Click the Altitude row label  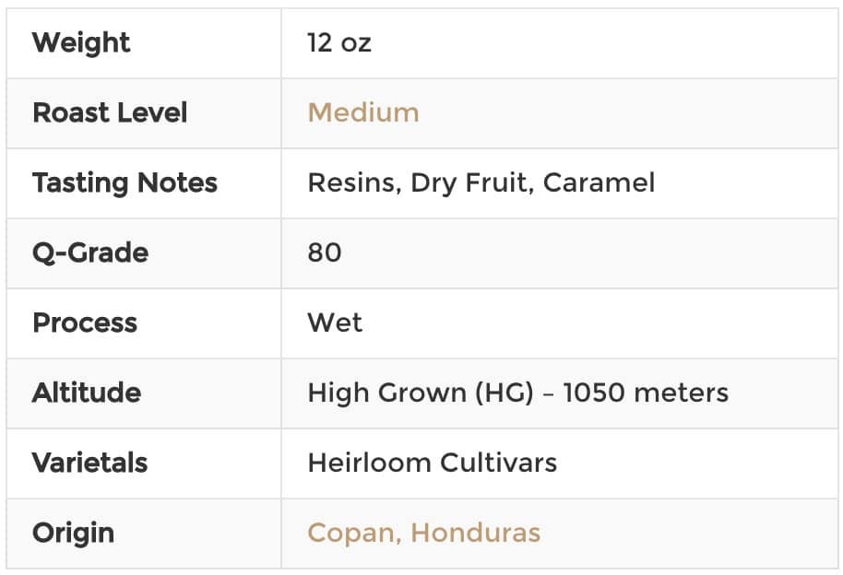pyautogui.click(x=87, y=393)
